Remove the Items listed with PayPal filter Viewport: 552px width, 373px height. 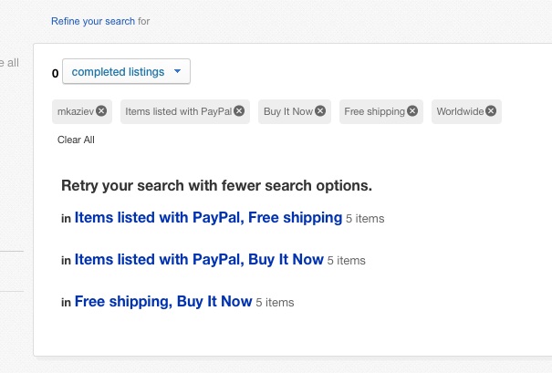coord(239,111)
